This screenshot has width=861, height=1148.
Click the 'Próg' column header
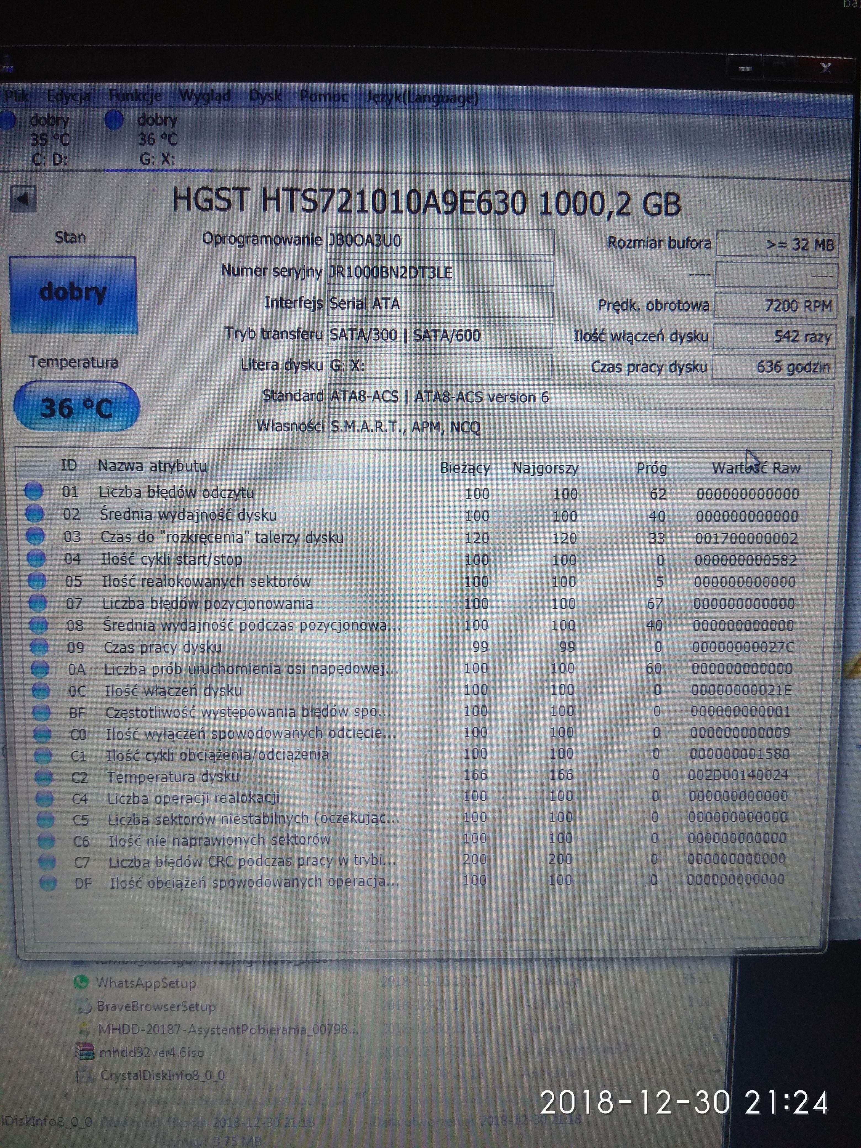tap(652, 468)
